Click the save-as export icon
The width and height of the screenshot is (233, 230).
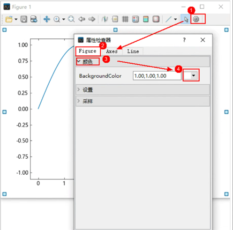[34, 19]
